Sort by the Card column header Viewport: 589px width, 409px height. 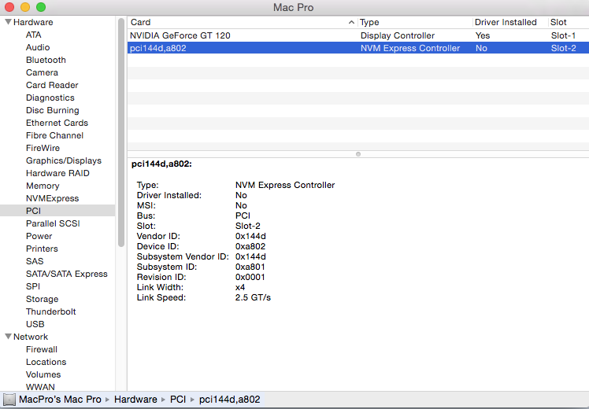pos(243,22)
